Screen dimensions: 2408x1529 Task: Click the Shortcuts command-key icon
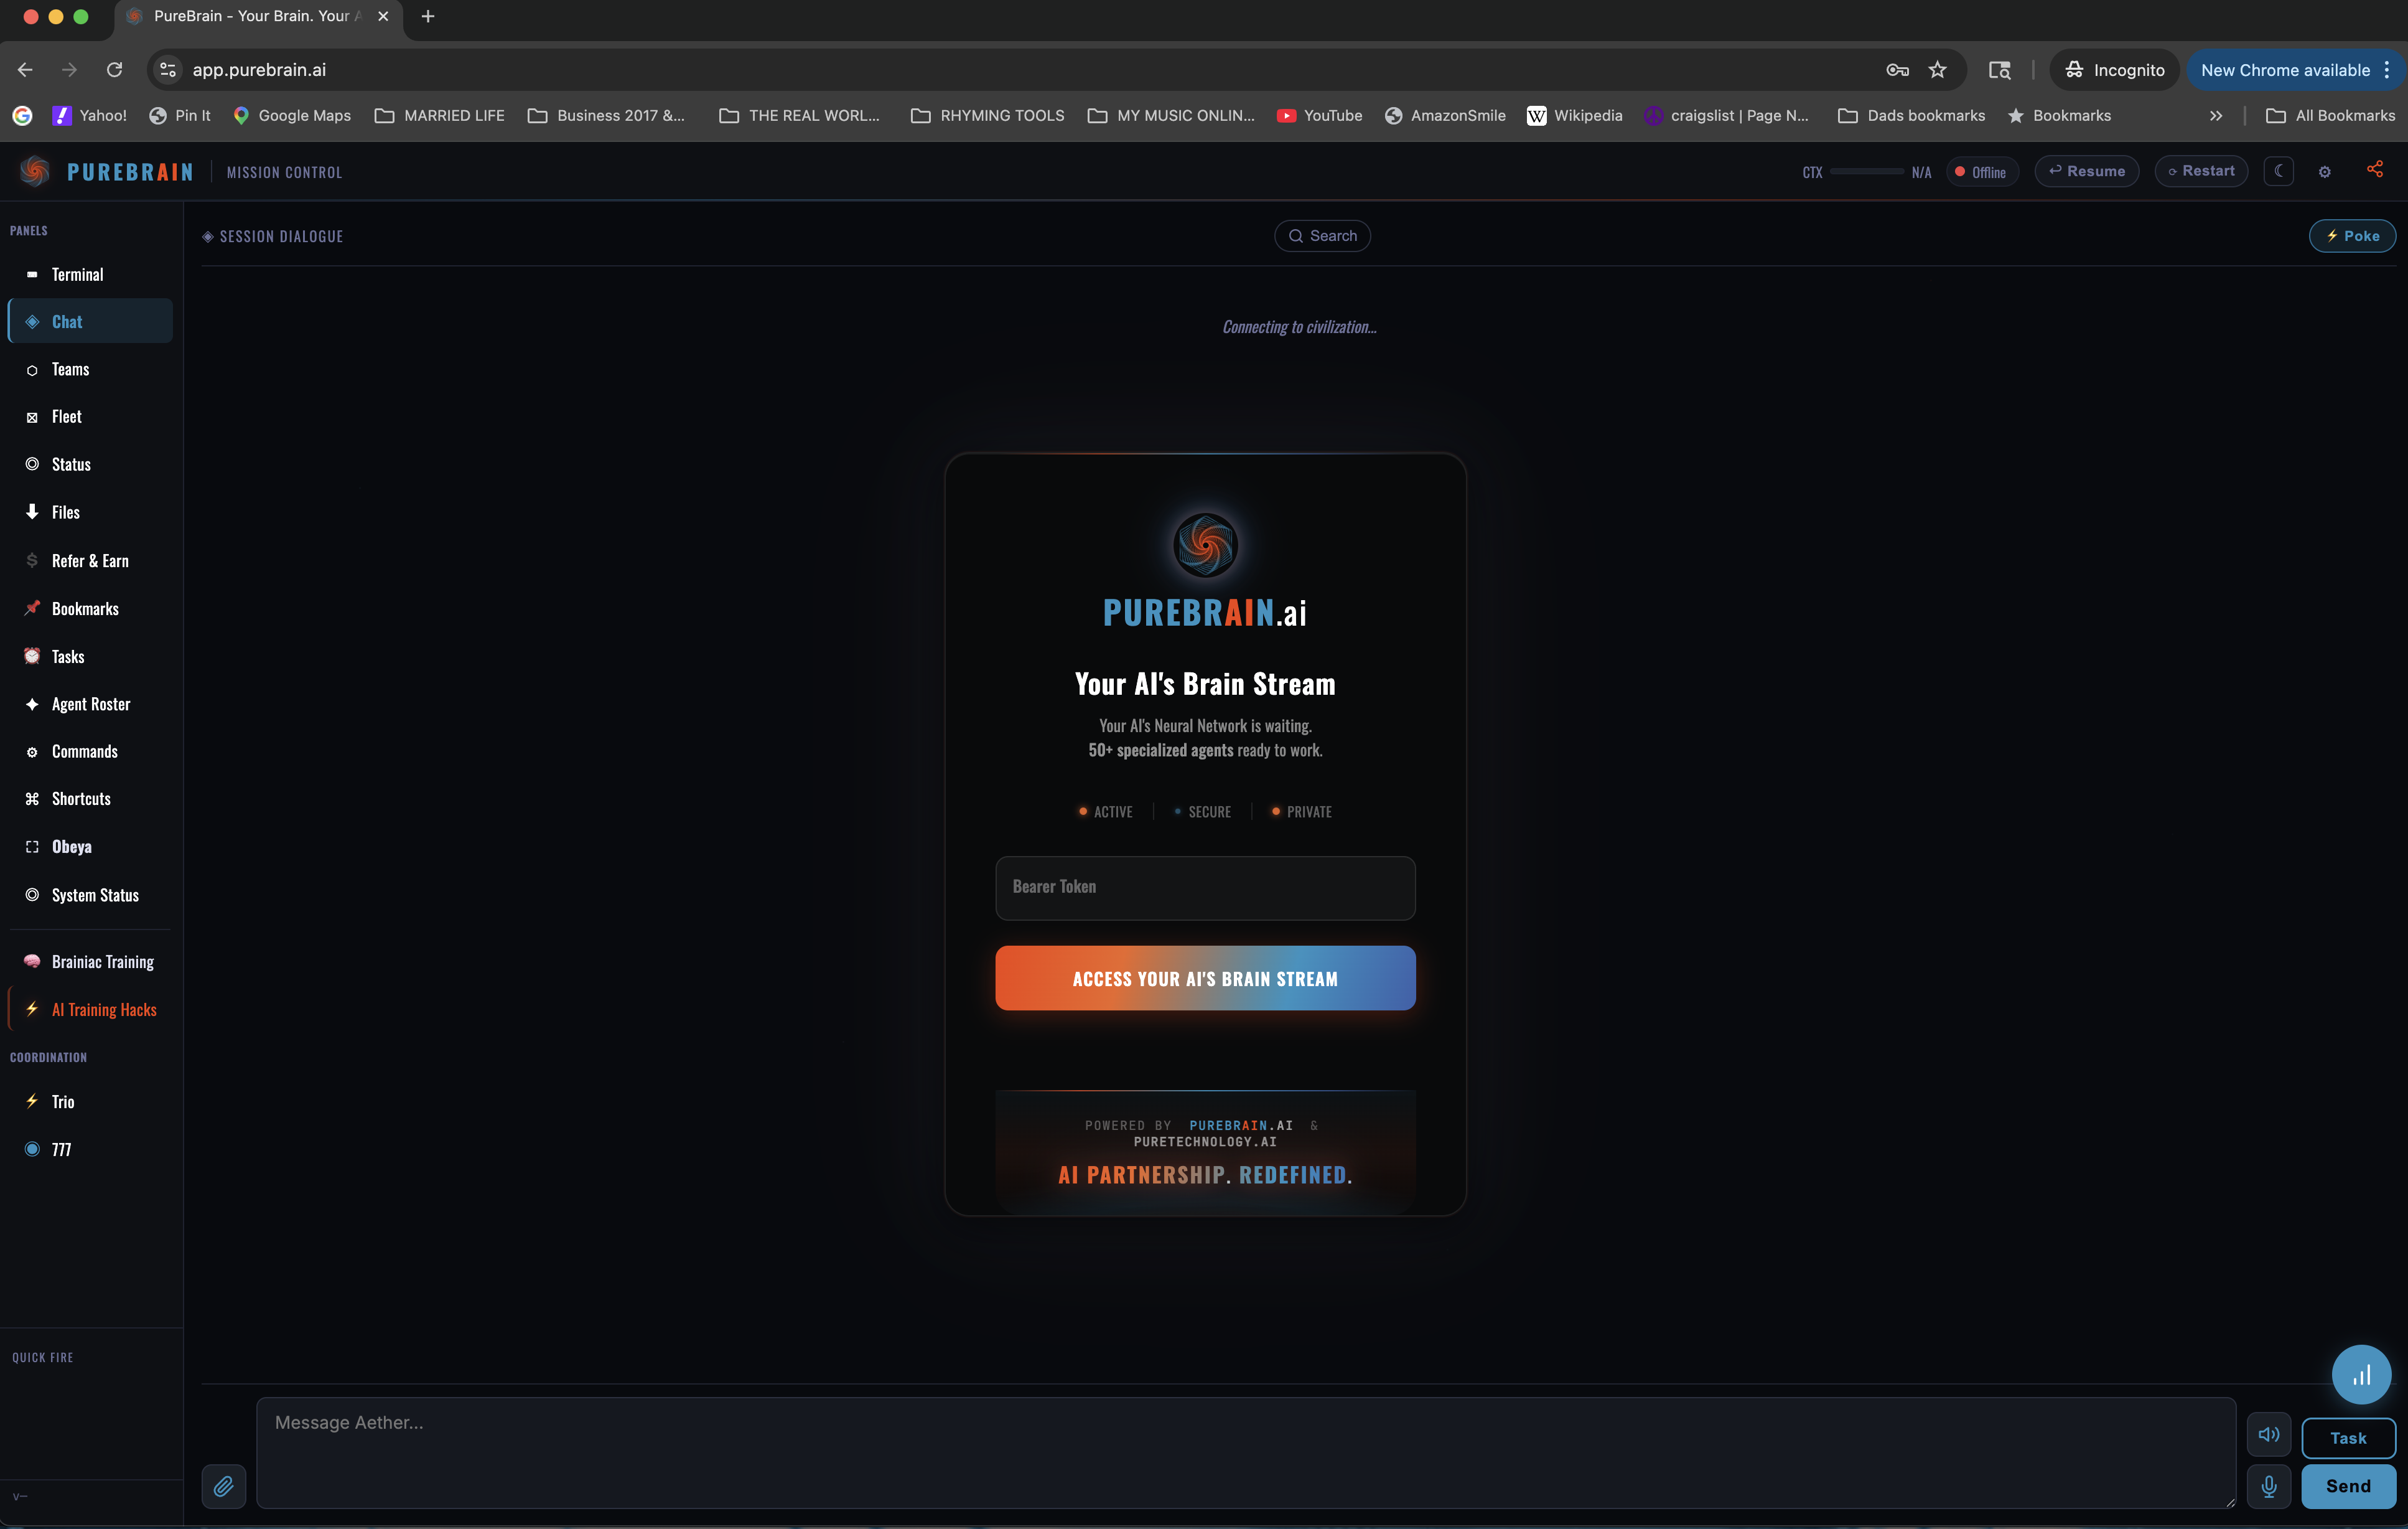[32, 799]
